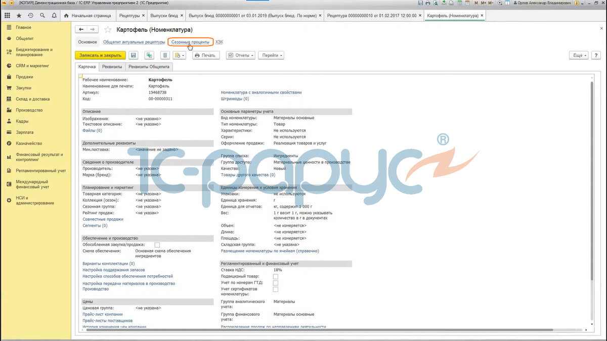Open History clock icon
This screenshot has height=341, width=607.
pos(30,16)
